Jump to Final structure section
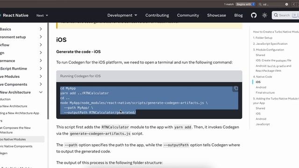Viewport: 299px width, 168px height. 265,92
